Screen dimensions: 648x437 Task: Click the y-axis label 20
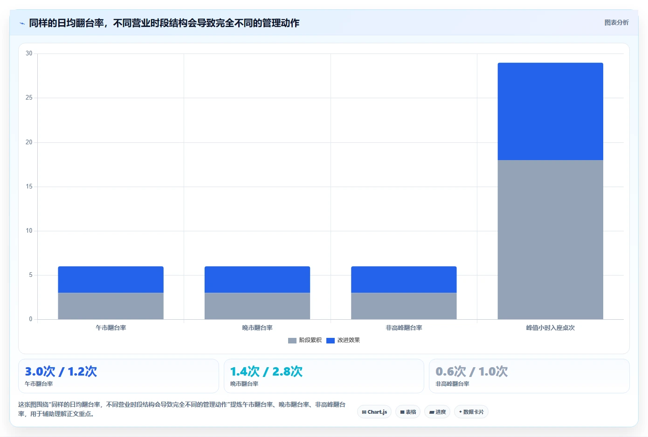29,142
